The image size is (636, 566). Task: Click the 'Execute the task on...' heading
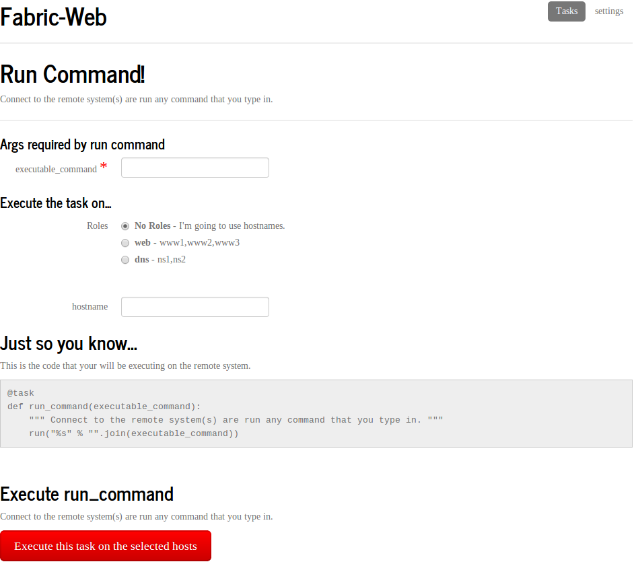(x=56, y=203)
